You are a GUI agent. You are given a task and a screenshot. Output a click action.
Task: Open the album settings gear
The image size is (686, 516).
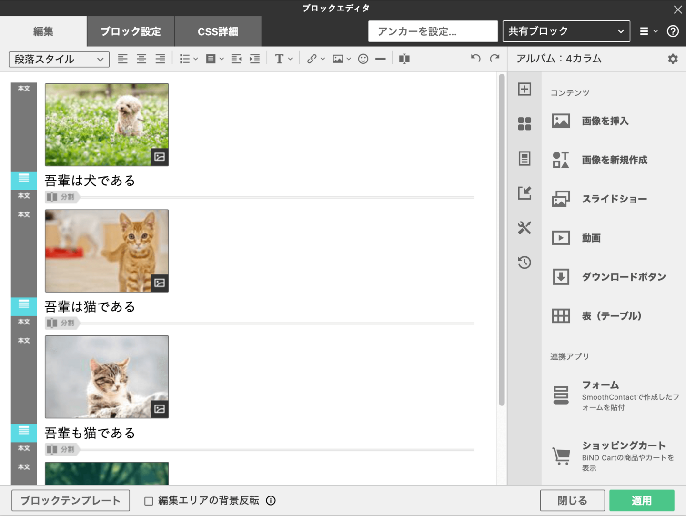tap(673, 59)
